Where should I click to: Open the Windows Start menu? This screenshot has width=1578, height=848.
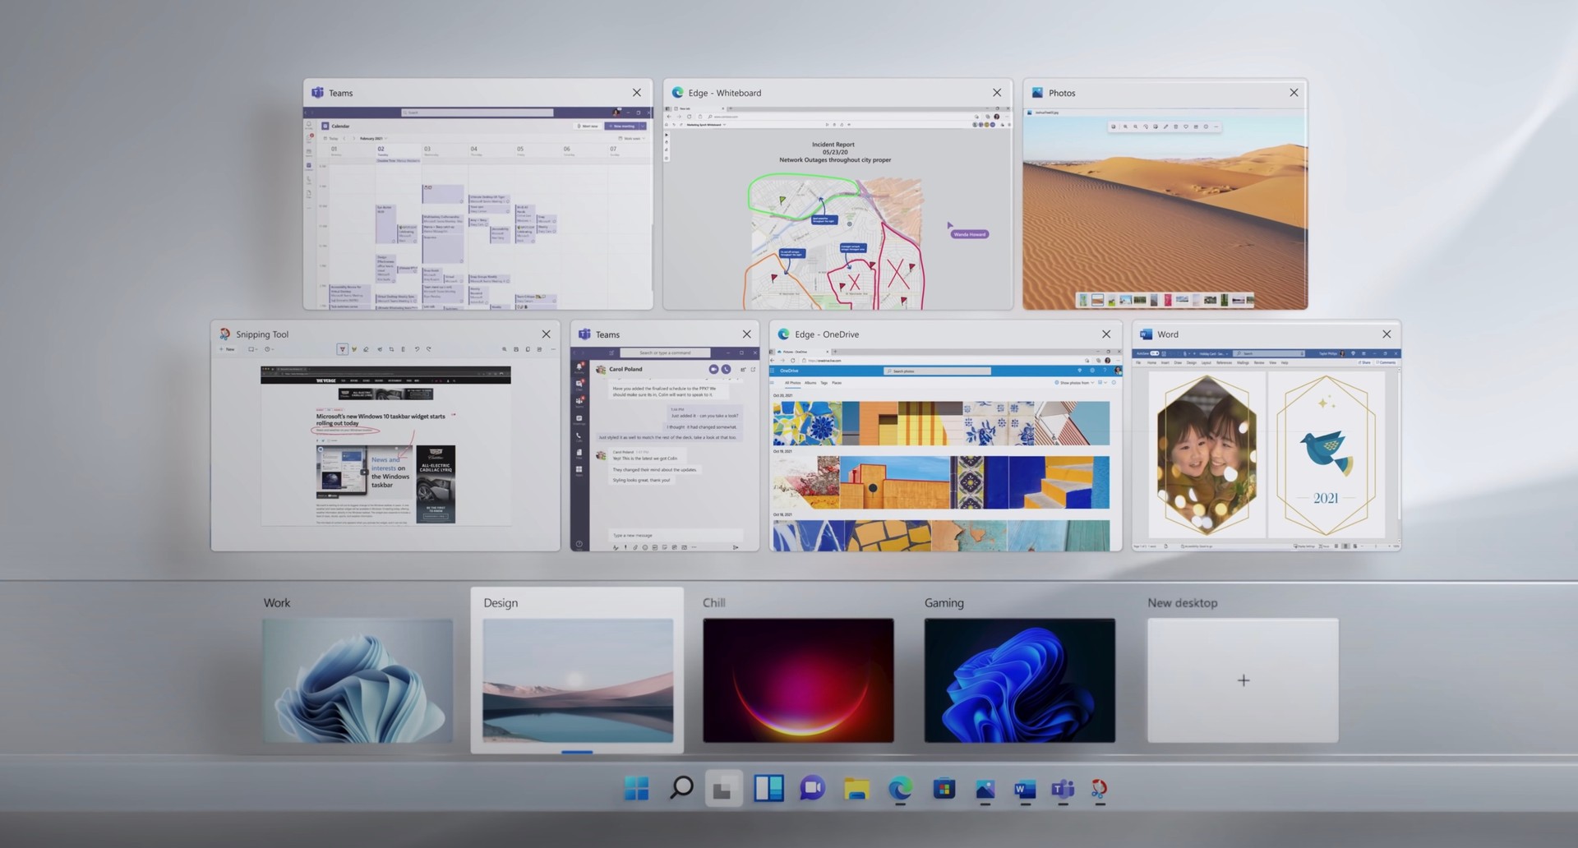[x=636, y=789]
